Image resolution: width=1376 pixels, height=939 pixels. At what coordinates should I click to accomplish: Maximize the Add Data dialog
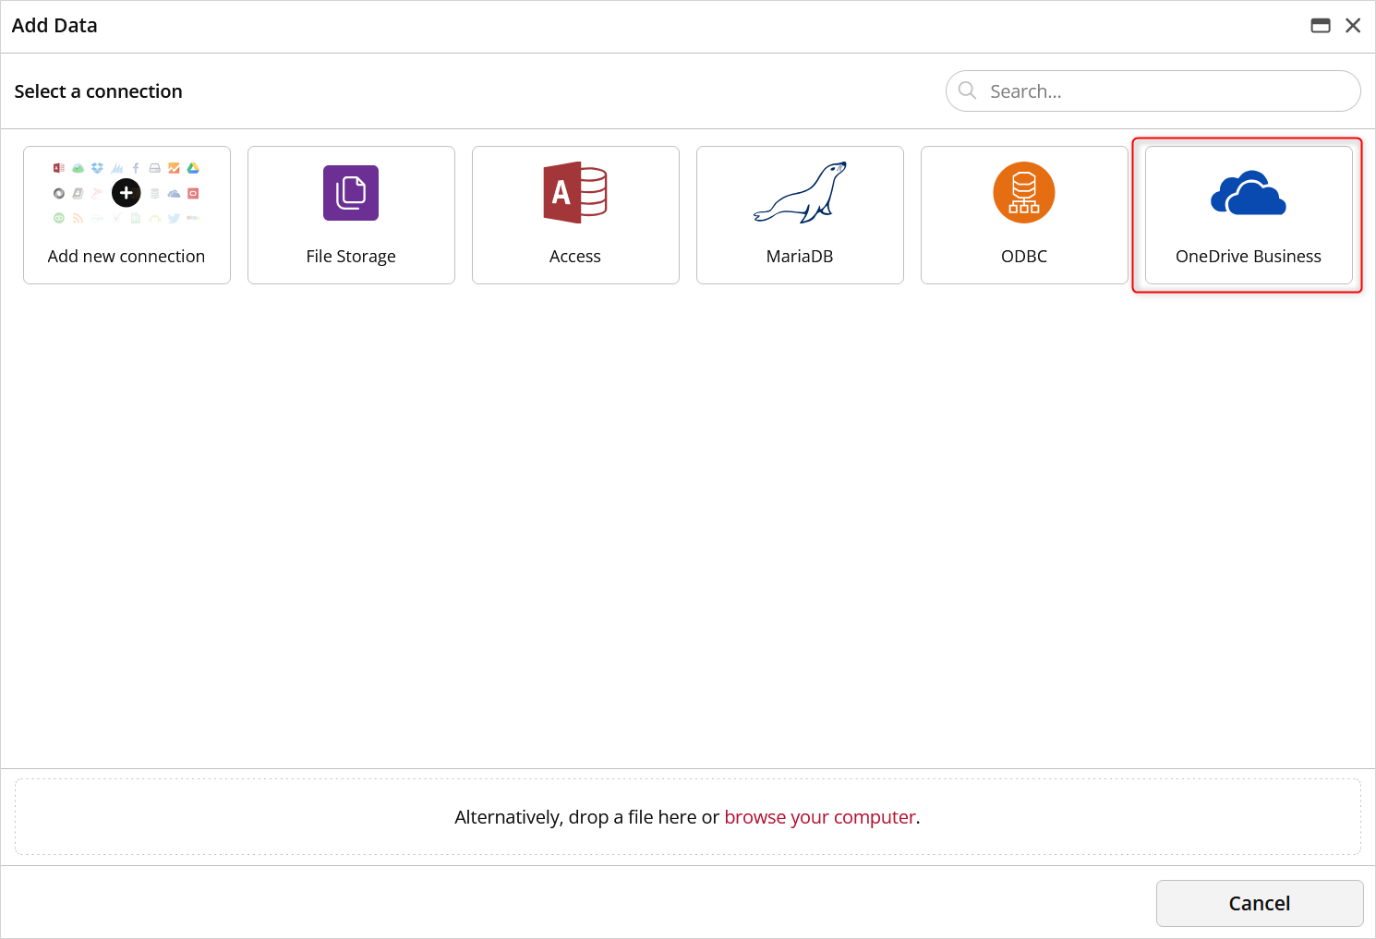pos(1321,26)
